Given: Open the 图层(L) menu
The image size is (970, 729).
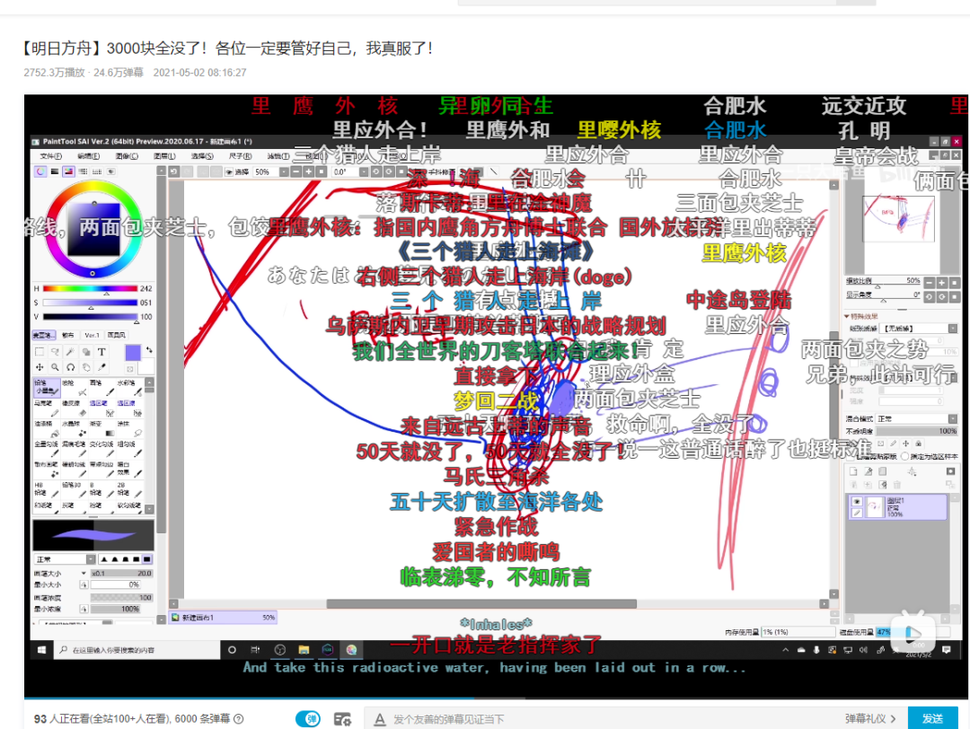Looking at the screenshot, I should 164,156.
